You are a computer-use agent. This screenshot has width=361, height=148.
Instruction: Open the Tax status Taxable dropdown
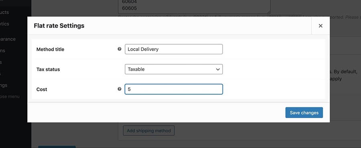(x=174, y=69)
